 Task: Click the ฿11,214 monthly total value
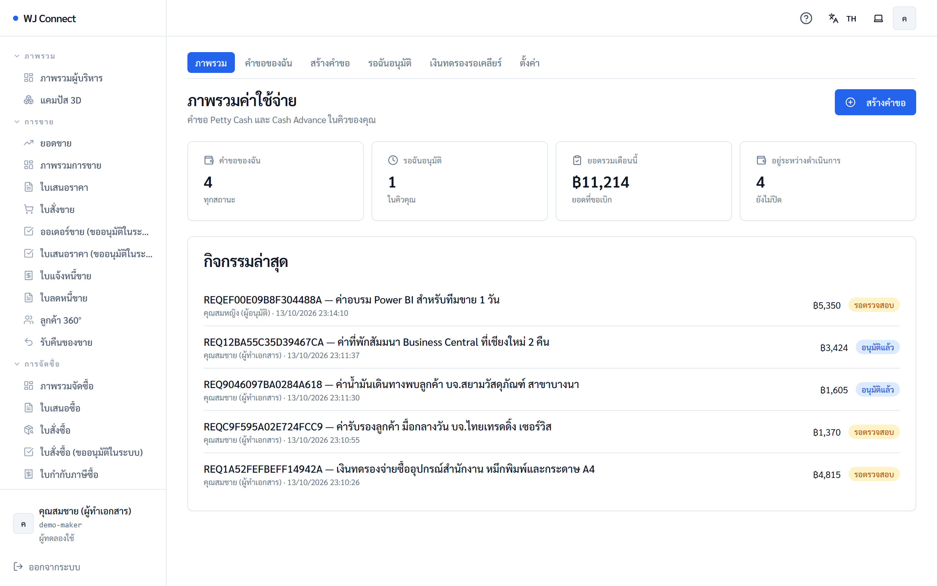click(601, 182)
